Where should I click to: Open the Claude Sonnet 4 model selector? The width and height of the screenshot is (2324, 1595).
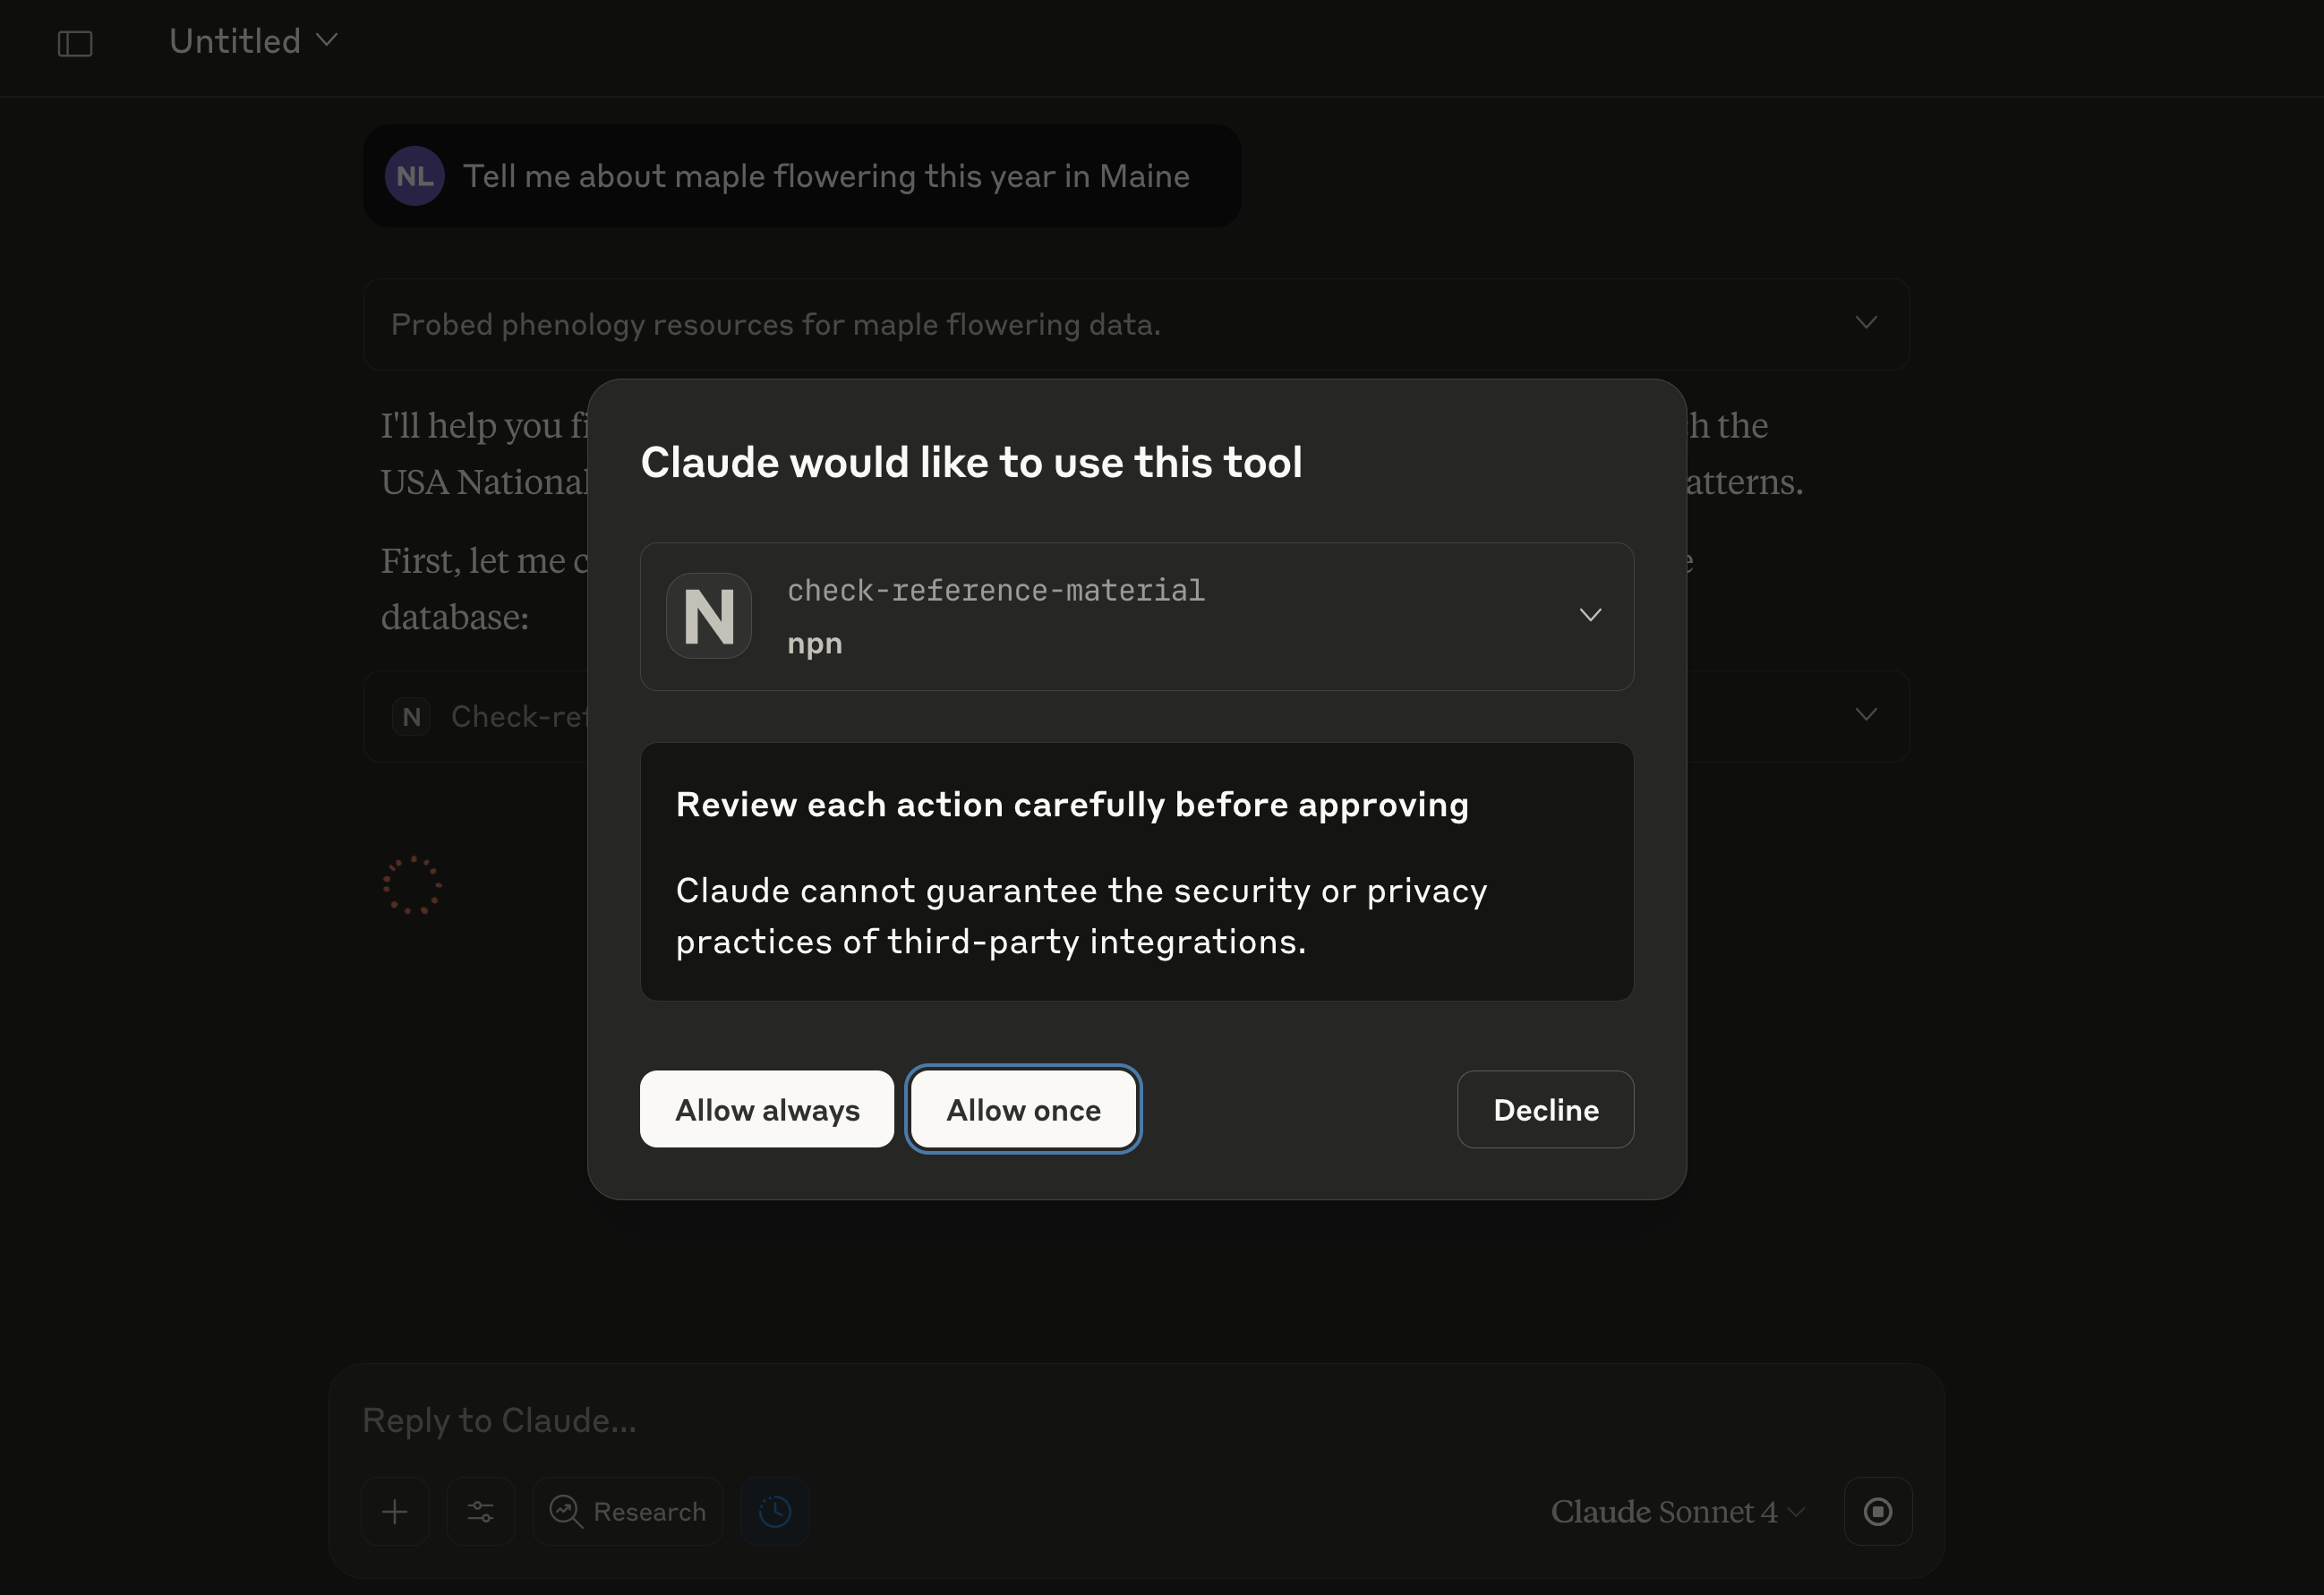pos(1677,1511)
